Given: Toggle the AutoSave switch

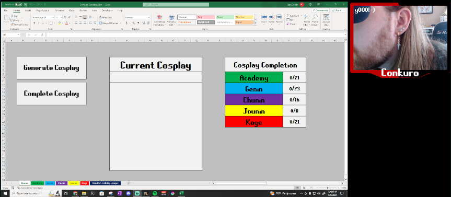Looking at the screenshot, I should pos(18,5).
